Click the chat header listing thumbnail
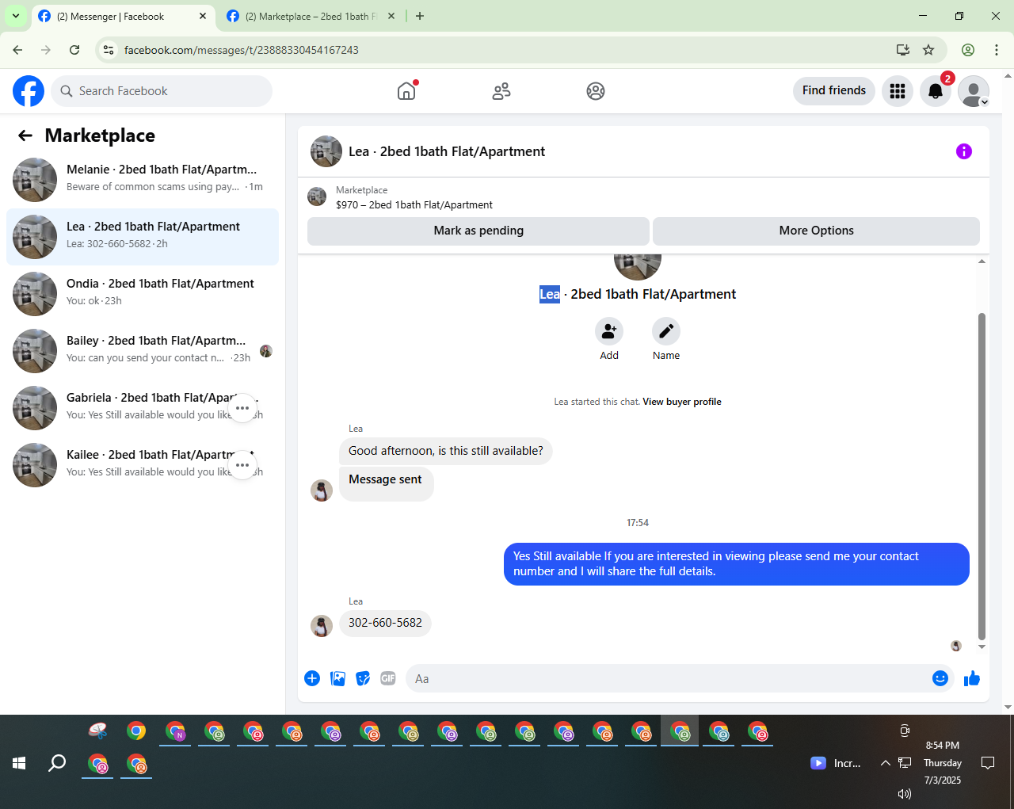 (326, 151)
